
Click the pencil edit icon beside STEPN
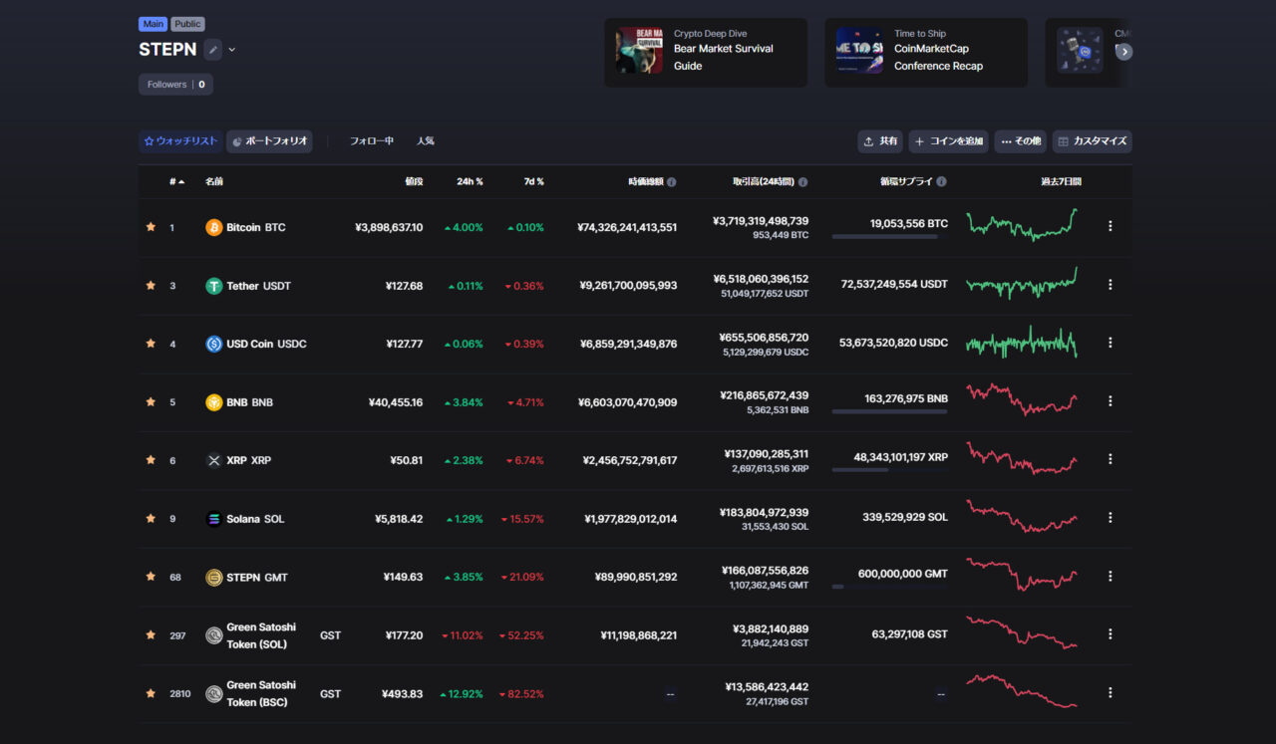click(212, 50)
